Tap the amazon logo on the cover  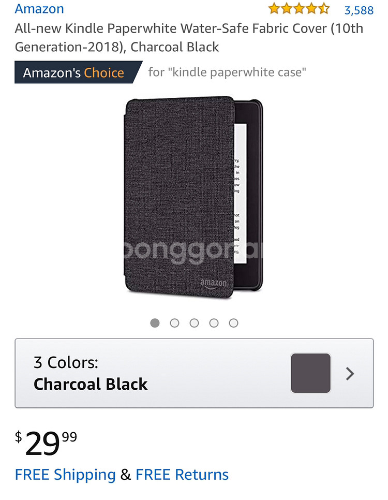coord(213,284)
